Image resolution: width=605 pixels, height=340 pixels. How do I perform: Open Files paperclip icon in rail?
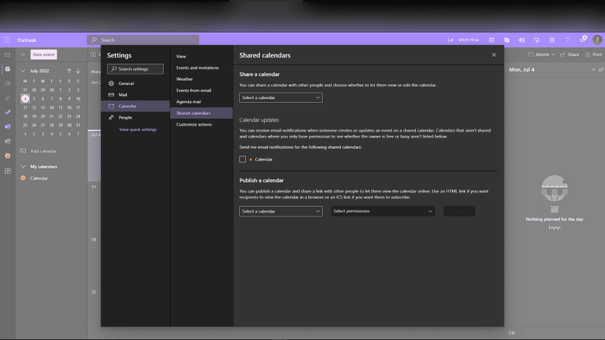[7, 98]
